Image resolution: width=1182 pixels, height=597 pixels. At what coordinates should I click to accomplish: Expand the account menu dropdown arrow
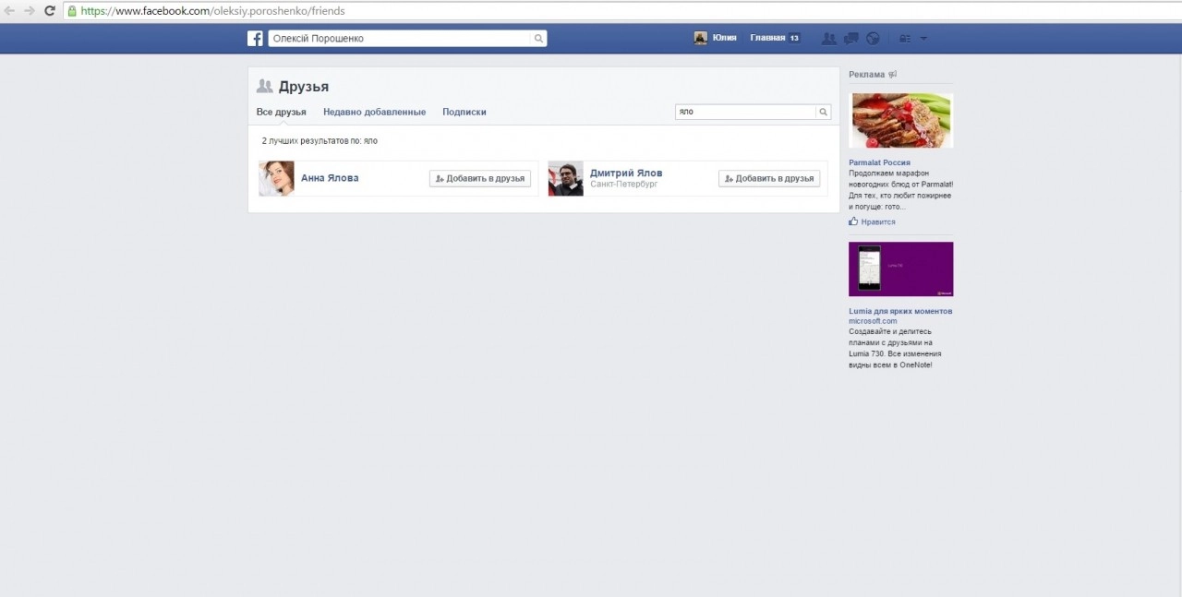click(923, 39)
